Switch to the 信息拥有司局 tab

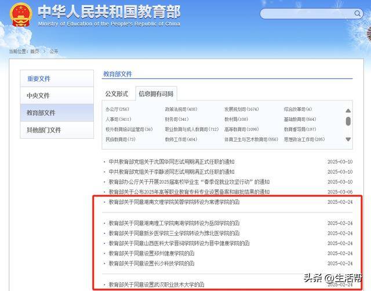click(x=156, y=94)
